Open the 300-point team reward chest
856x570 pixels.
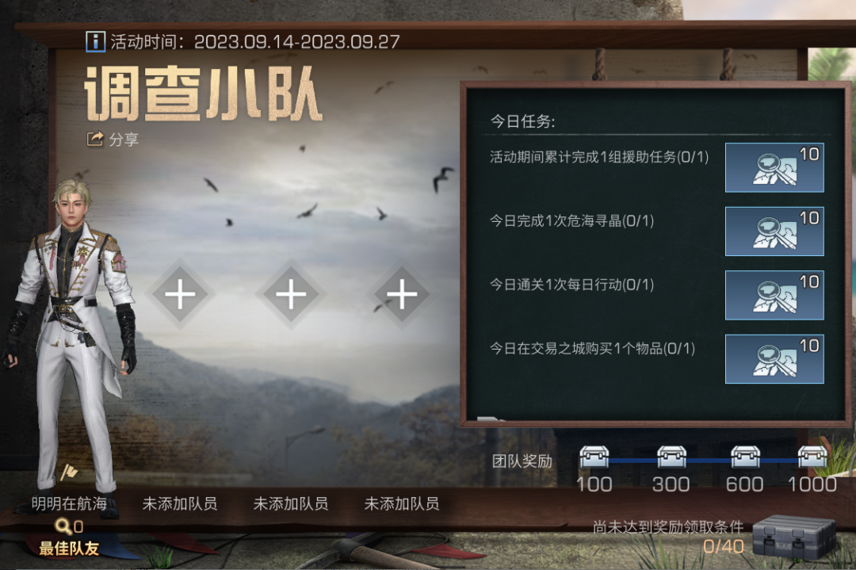pyautogui.click(x=671, y=457)
